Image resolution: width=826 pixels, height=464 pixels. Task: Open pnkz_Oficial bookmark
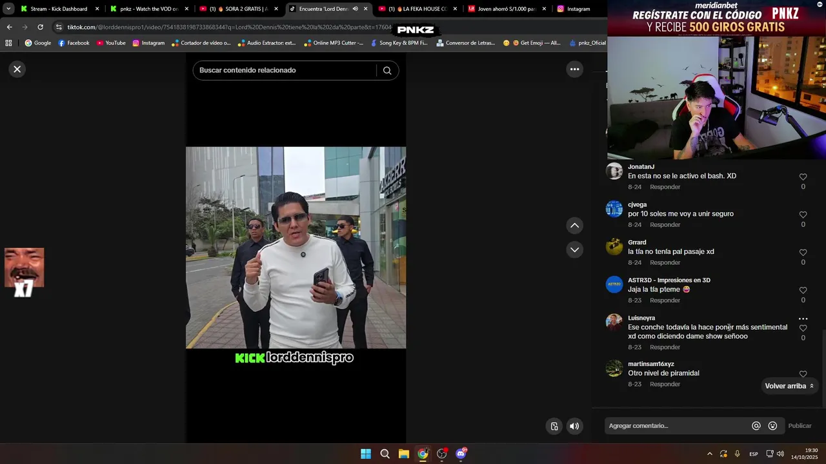tap(587, 43)
